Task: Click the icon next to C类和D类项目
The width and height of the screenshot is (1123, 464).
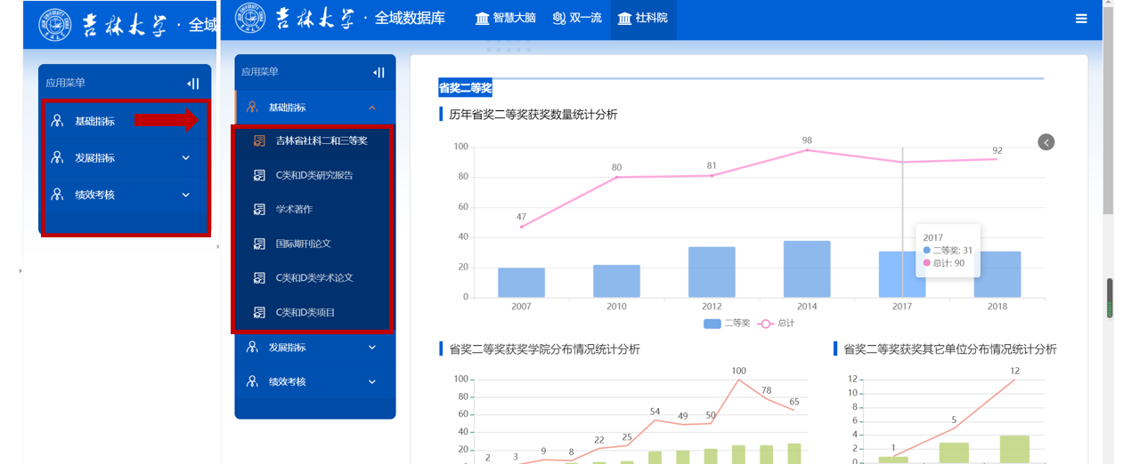Action: tap(259, 313)
